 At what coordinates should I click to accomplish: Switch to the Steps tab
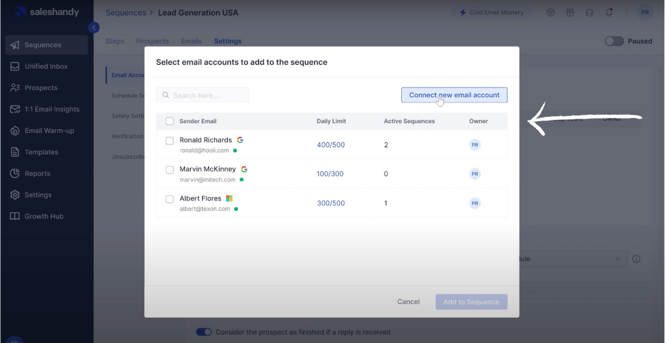pos(115,41)
